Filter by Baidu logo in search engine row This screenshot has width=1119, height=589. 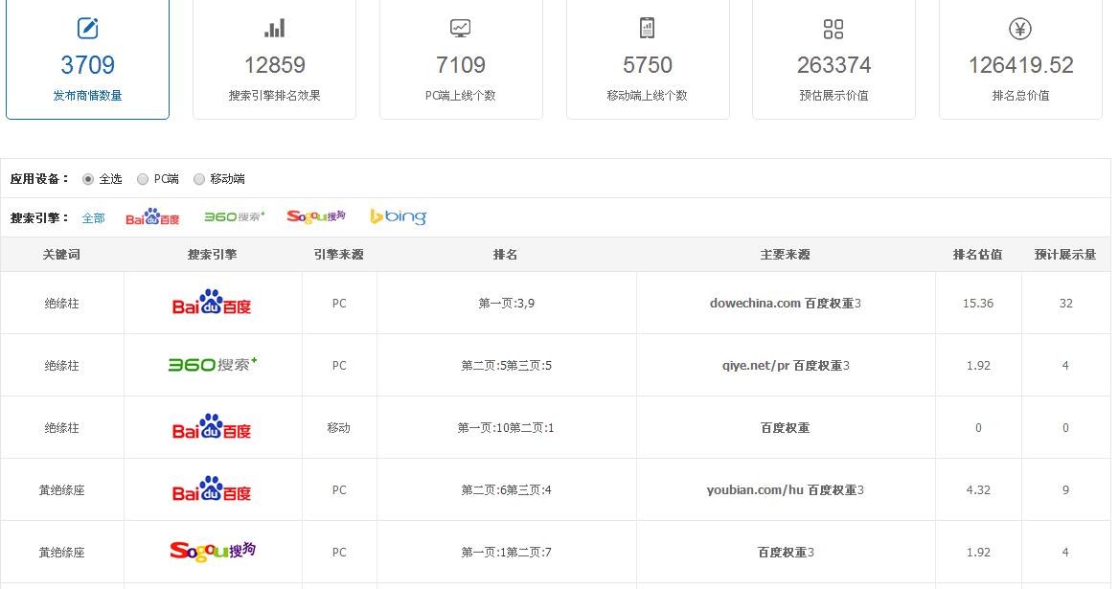[152, 218]
